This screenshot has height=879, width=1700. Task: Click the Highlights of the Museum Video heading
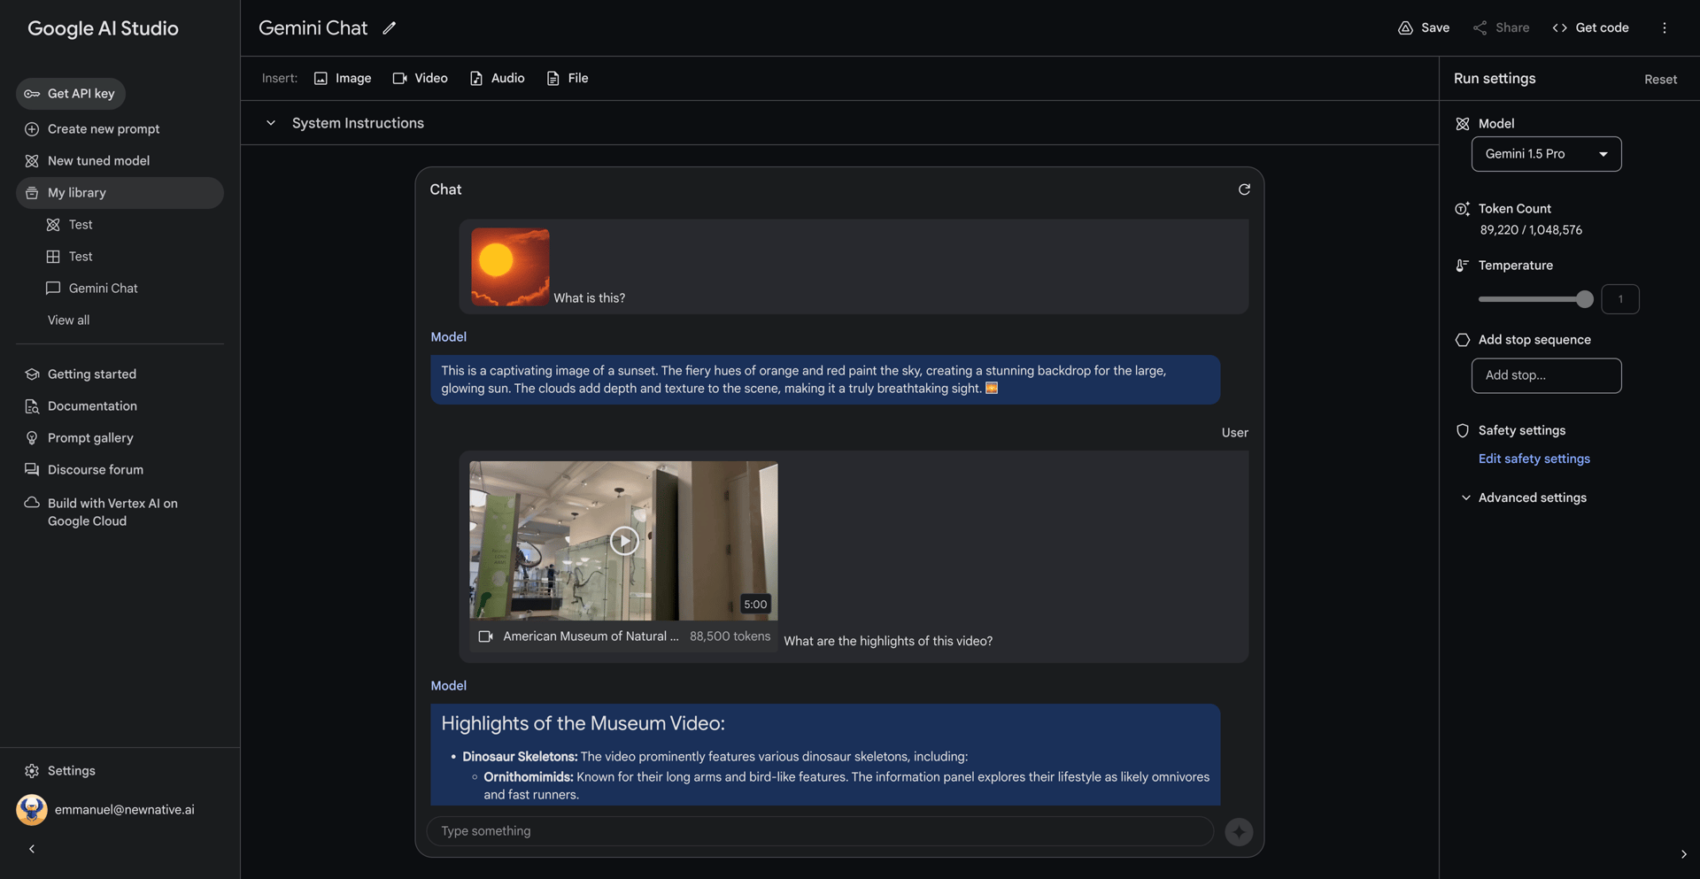click(x=583, y=723)
